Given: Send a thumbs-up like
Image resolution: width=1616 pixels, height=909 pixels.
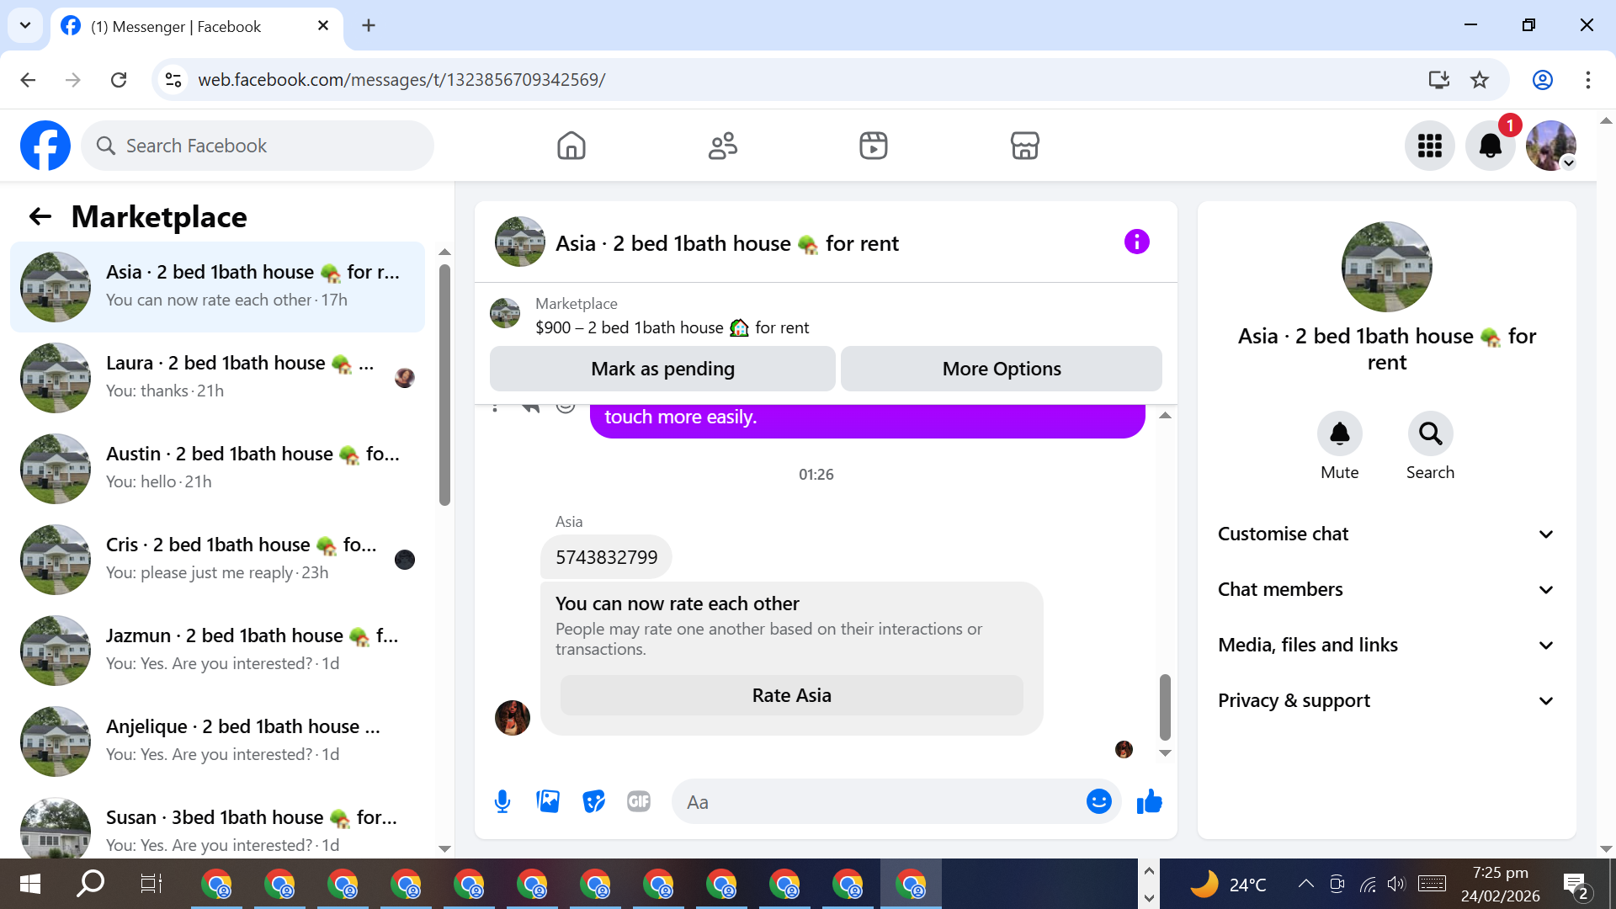Looking at the screenshot, I should tap(1149, 801).
